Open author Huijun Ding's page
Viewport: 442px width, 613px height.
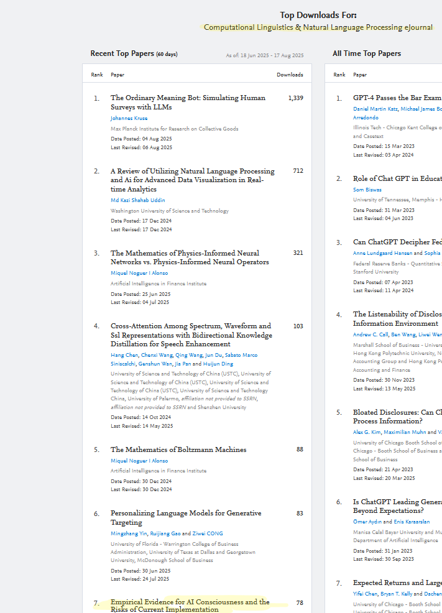coord(218,364)
